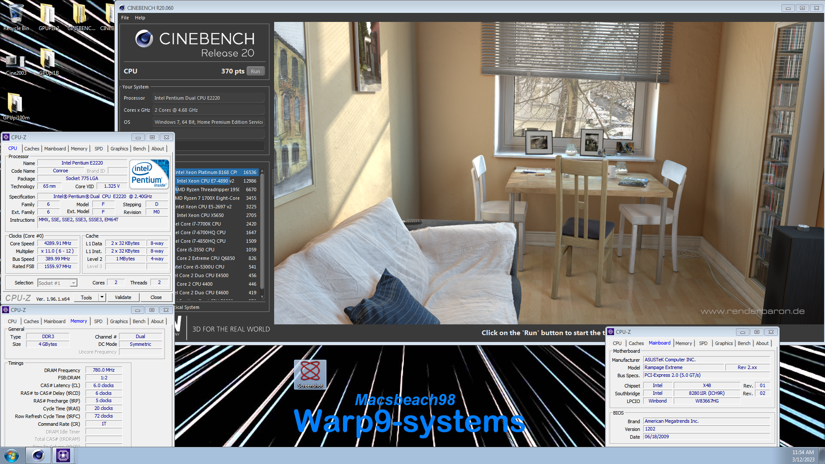Click the Rampage Extreme model field
Screen dimensions: 825x464
(x=684, y=367)
